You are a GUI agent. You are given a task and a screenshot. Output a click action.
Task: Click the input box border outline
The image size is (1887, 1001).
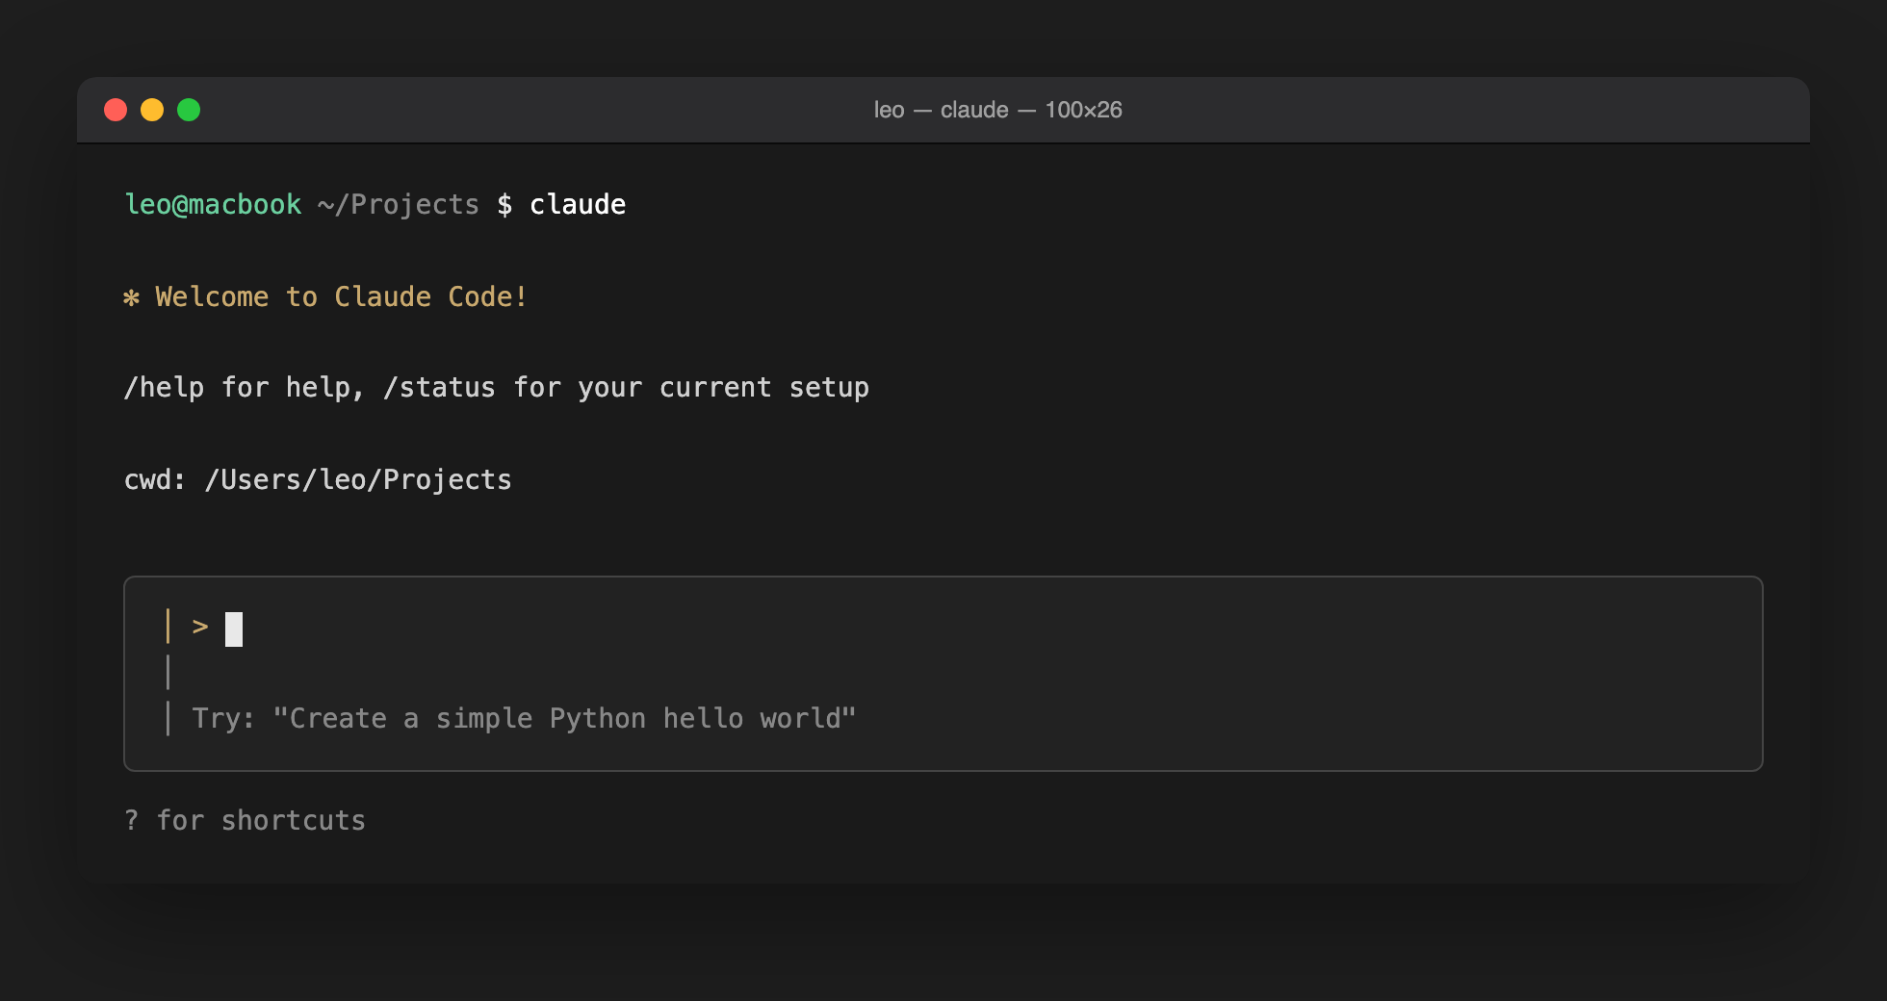pos(943,578)
